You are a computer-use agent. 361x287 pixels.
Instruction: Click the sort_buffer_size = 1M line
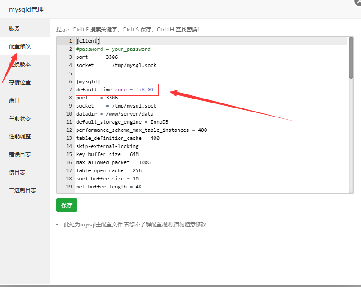point(108,179)
